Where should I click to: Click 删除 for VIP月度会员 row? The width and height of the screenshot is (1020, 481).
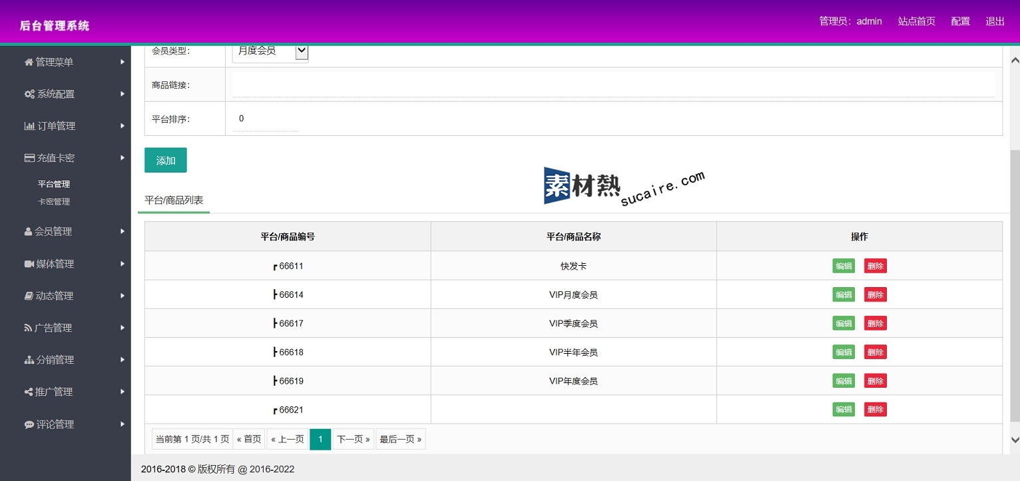[876, 294]
